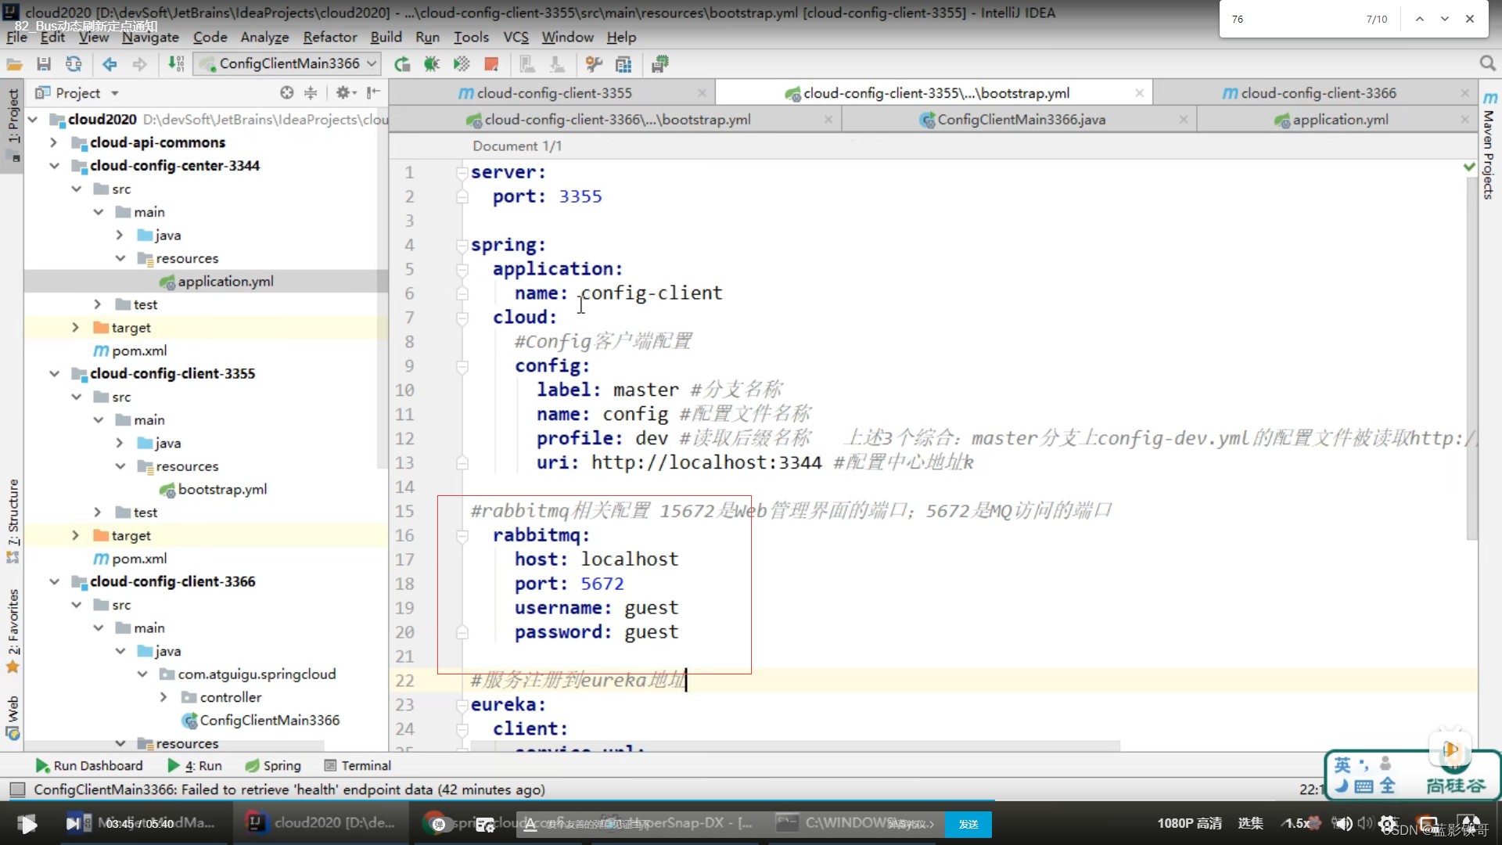Screen dimensions: 1502x845
Task: Click the Search Everywhere magnifier icon
Action: coord(1487,63)
